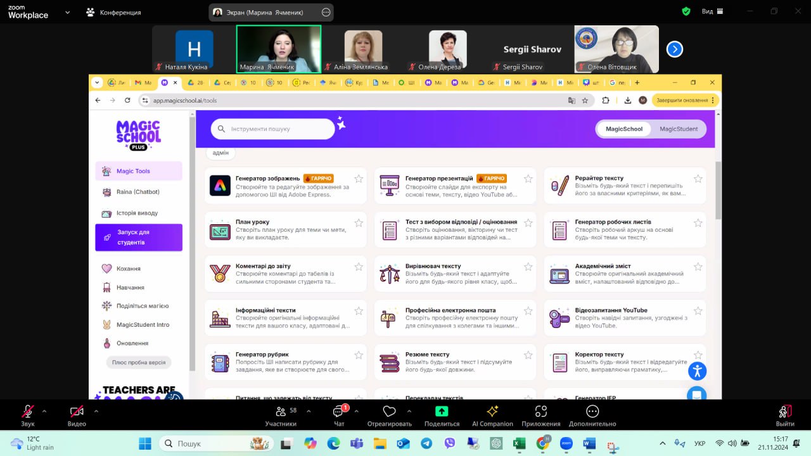Click Chrome page translate icon in address bar
The height and width of the screenshot is (456, 811).
click(x=572, y=100)
